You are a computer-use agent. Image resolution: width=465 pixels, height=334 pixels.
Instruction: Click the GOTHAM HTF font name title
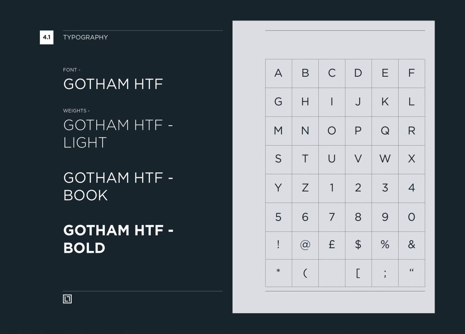pyautogui.click(x=113, y=84)
